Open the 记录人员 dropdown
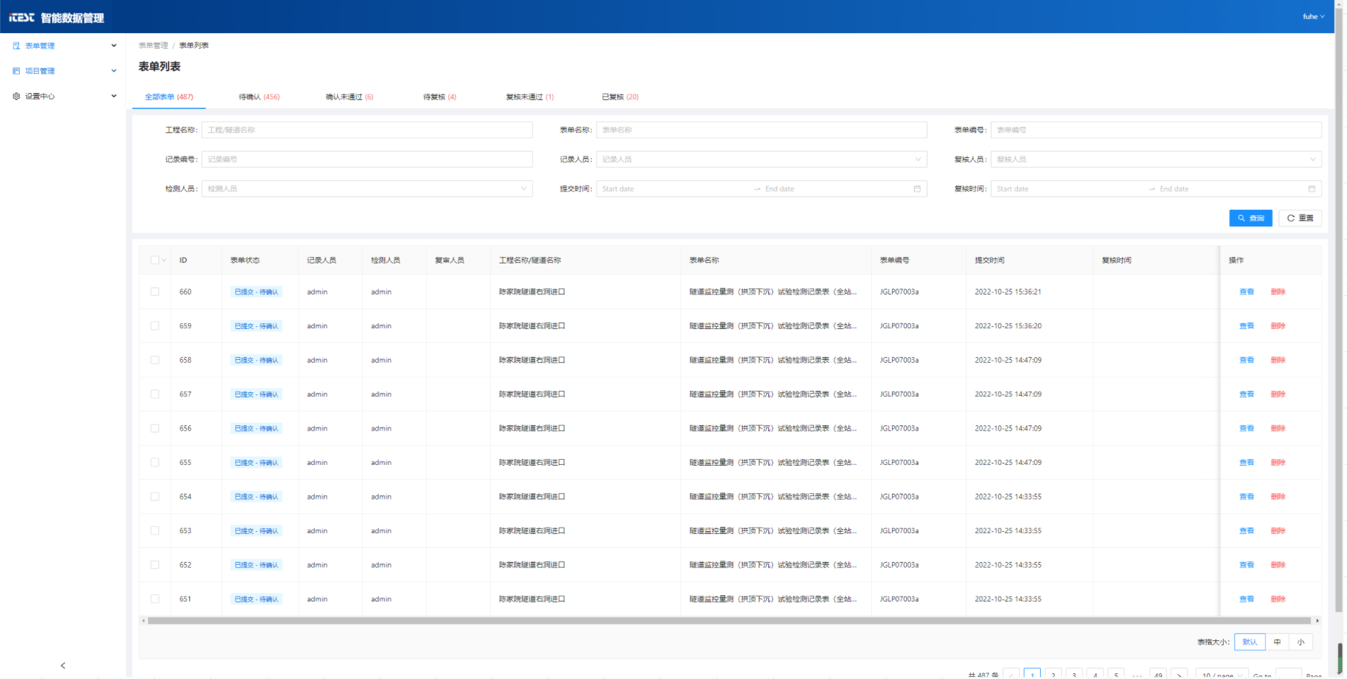1347x679 pixels. 760,159
